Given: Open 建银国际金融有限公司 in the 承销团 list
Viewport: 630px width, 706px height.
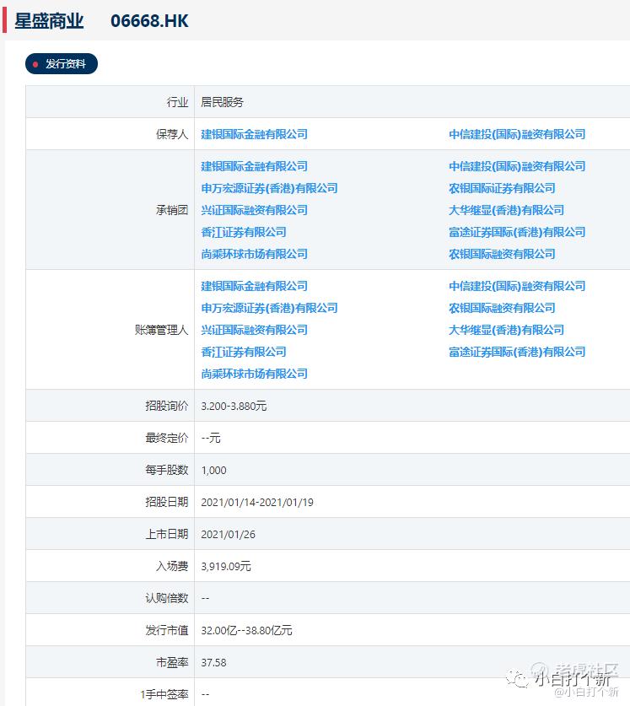Looking at the screenshot, I should point(254,166).
